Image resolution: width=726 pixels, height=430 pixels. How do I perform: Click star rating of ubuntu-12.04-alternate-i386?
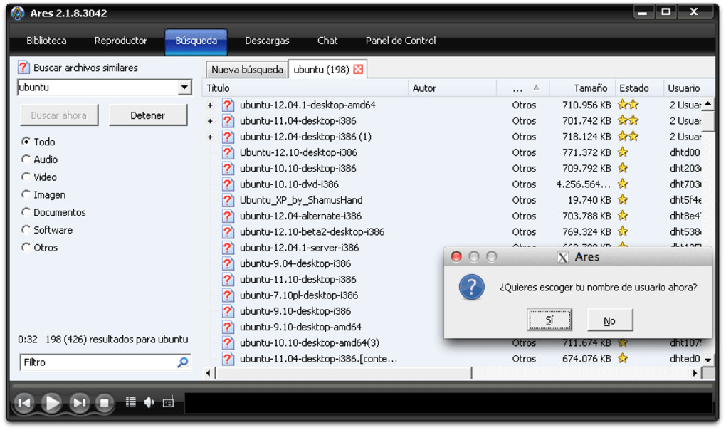pos(623,216)
